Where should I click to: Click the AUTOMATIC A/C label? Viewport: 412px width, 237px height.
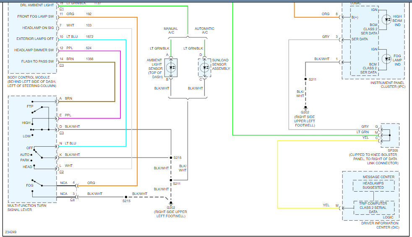(x=204, y=31)
